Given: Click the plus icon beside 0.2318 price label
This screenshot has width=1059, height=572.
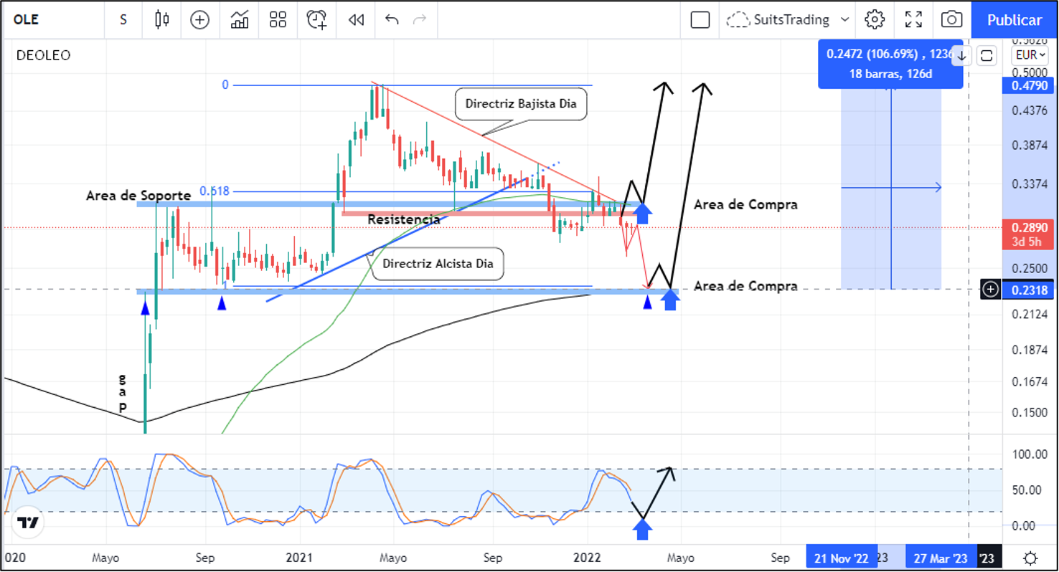Looking at the screenshot, I should click(990, 290).
